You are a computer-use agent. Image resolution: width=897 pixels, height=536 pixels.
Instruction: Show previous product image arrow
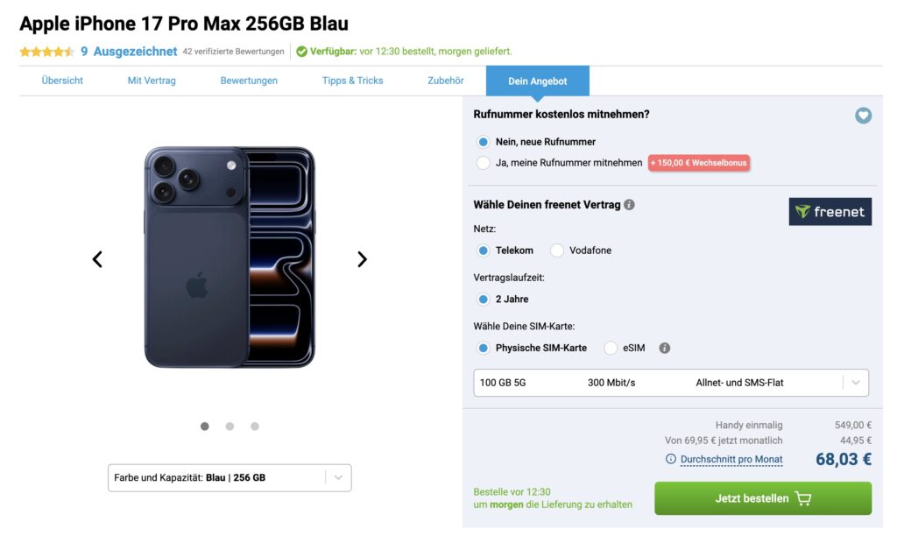(97, 259)
